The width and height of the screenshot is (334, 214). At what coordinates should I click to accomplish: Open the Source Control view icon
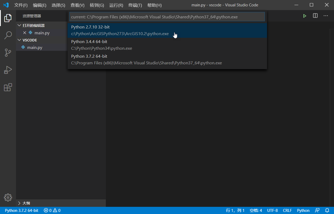(x=8, y=53)
